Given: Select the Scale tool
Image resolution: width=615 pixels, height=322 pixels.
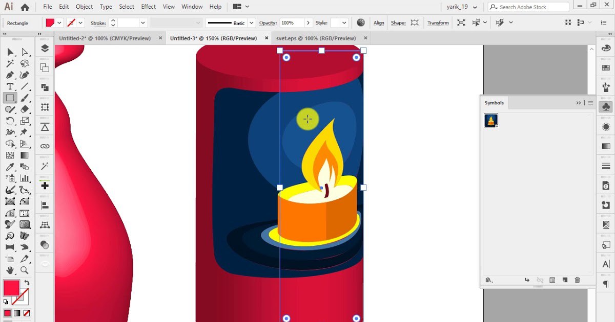Looking at the screenshot, I should 25,121.
